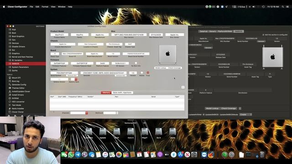Toggle the Trust checkbox
292x164 pixels.
148,73
